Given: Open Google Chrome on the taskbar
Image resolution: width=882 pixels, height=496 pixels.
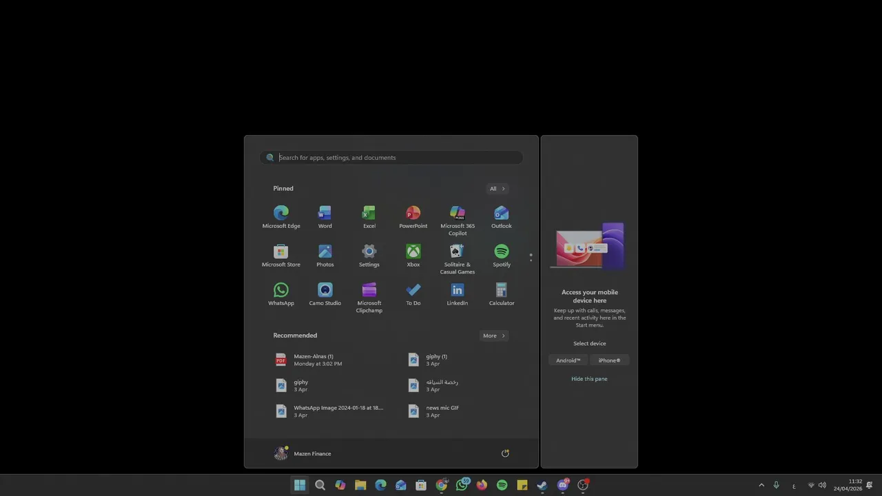Looking at the screenshot, I should click(x=441, y=485).
